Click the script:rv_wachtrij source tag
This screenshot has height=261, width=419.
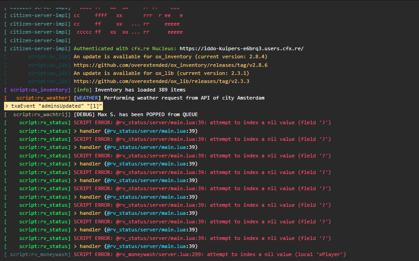click(42, 114)
